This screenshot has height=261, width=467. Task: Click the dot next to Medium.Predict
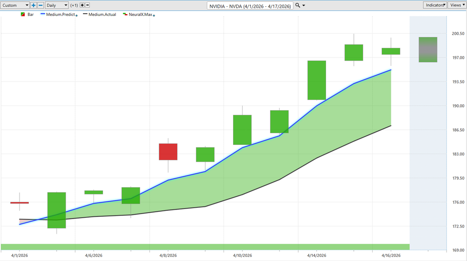(x=77, y=15)
